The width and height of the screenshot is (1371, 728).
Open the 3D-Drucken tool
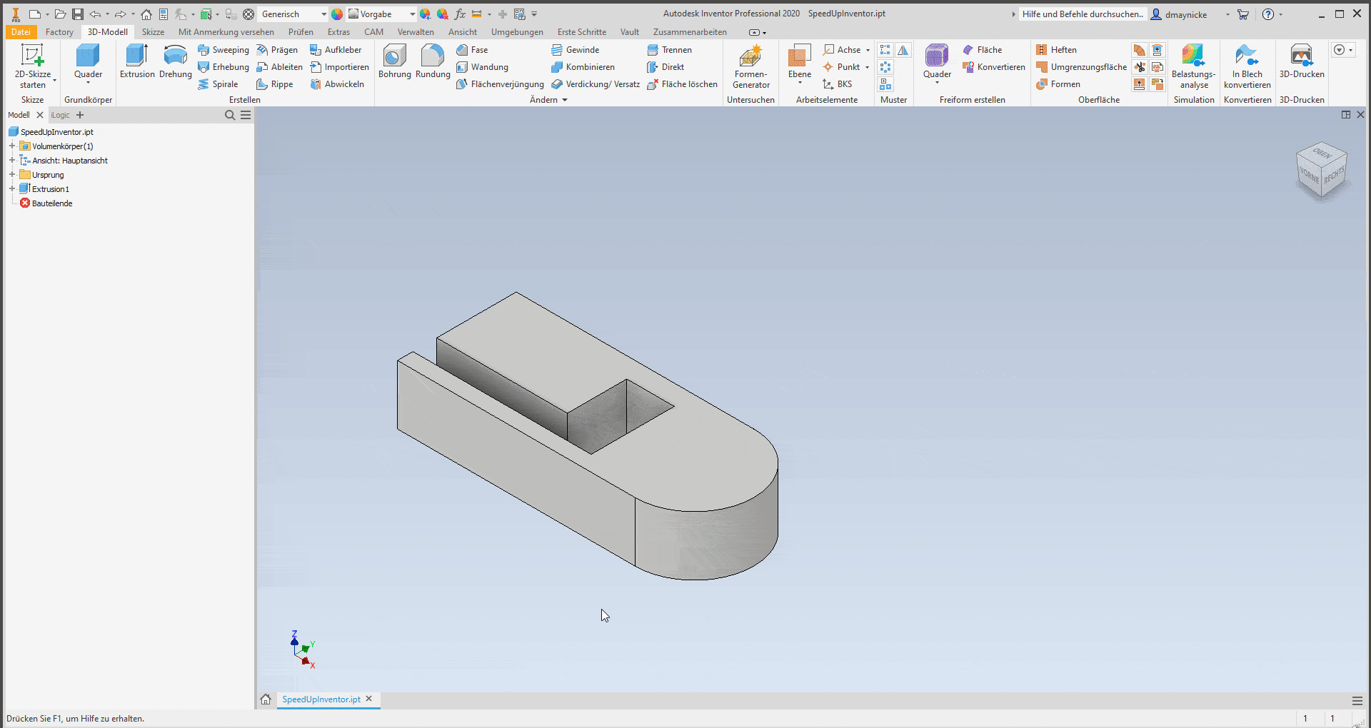1301,64
